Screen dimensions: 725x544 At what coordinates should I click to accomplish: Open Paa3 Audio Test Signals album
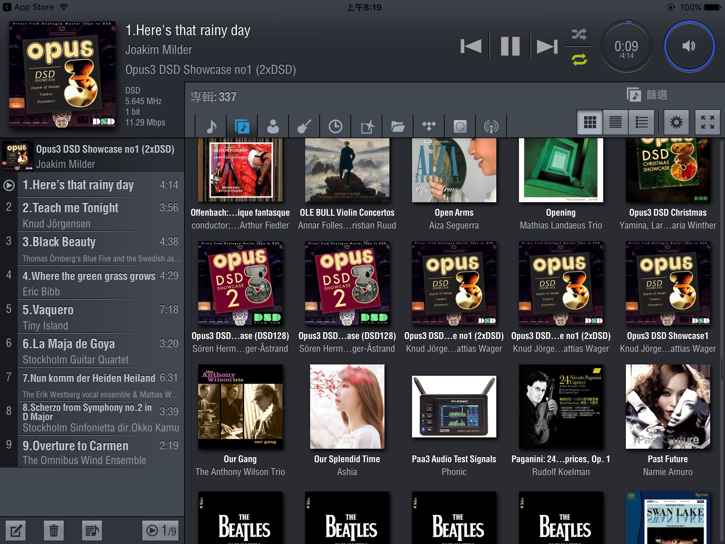click(454, 407)
